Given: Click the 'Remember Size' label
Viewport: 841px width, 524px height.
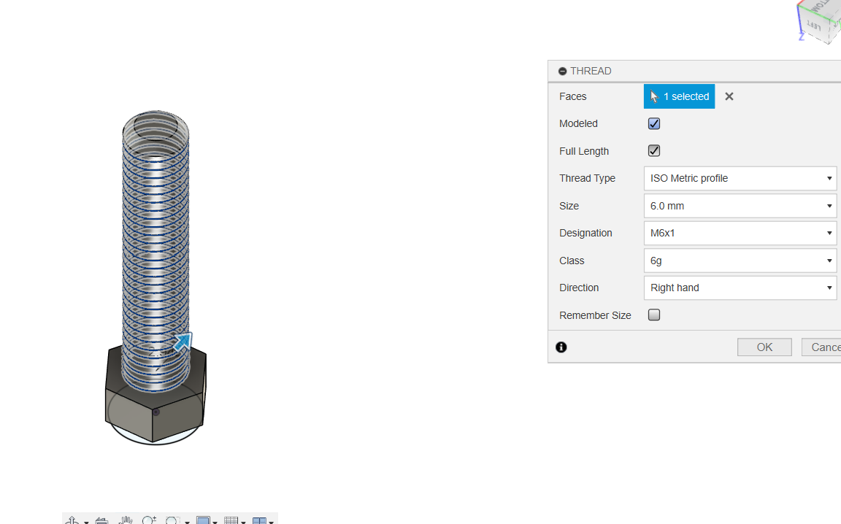Looking at the screenshot, I should point(596,315).
